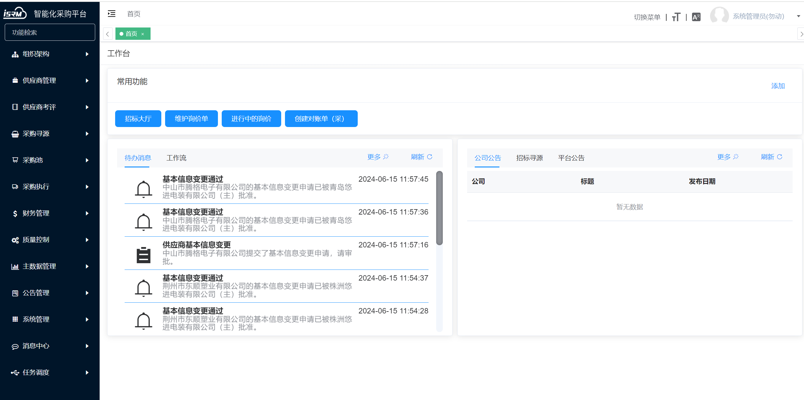Click 添加 link in 常用功能
Viewport: 804px width, 400px height.
pyautogui.click(x=778, y=86)
